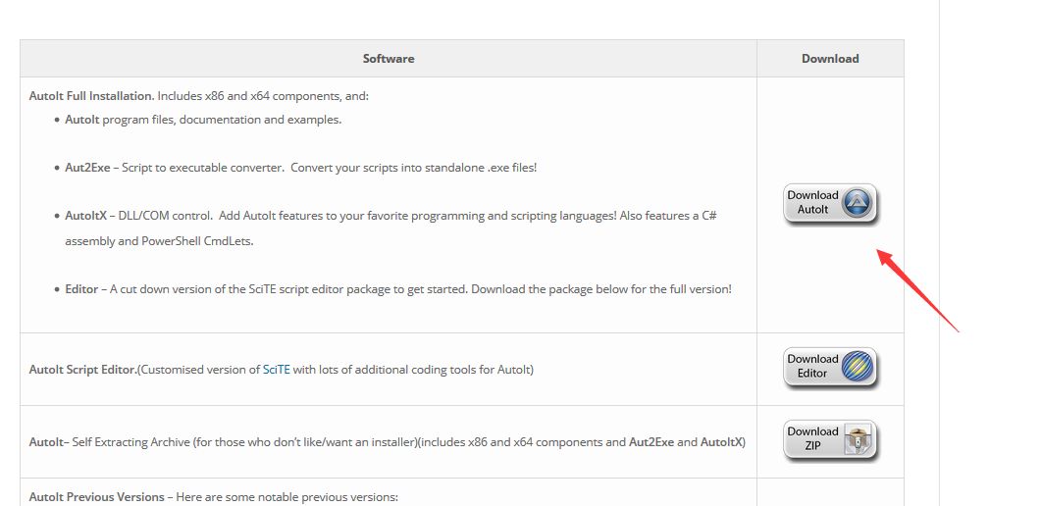1041x506 pixels.
Task: Click the AutoIt Previous Versions heading
Action: (x=97, y=497)
